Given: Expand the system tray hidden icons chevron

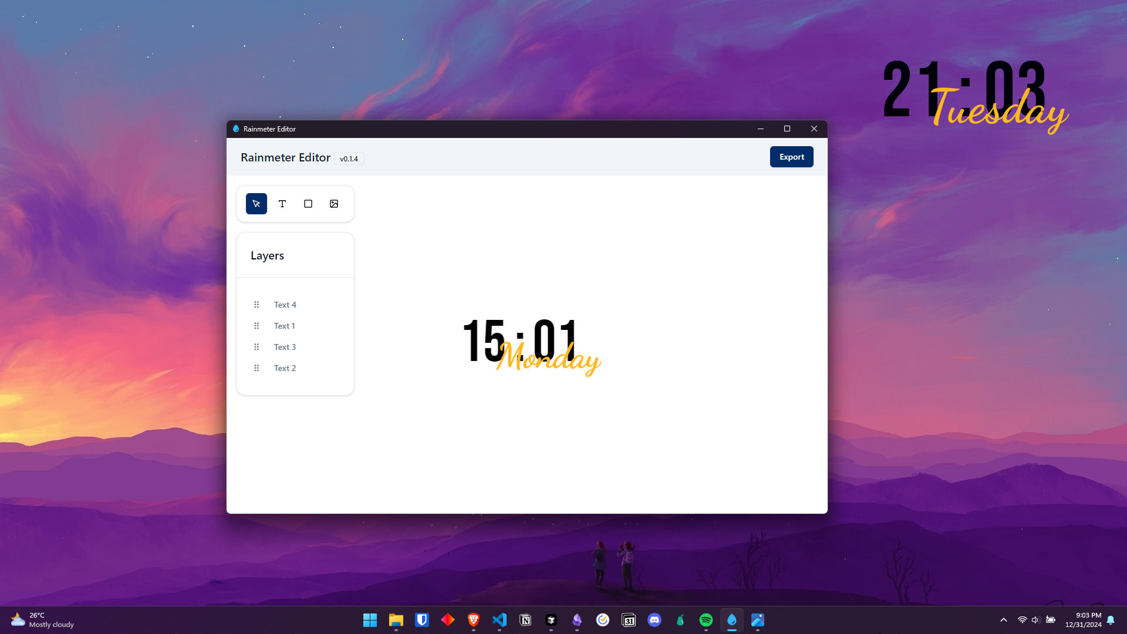Looking at the screenshot, I should click(x=1004, y=620).
